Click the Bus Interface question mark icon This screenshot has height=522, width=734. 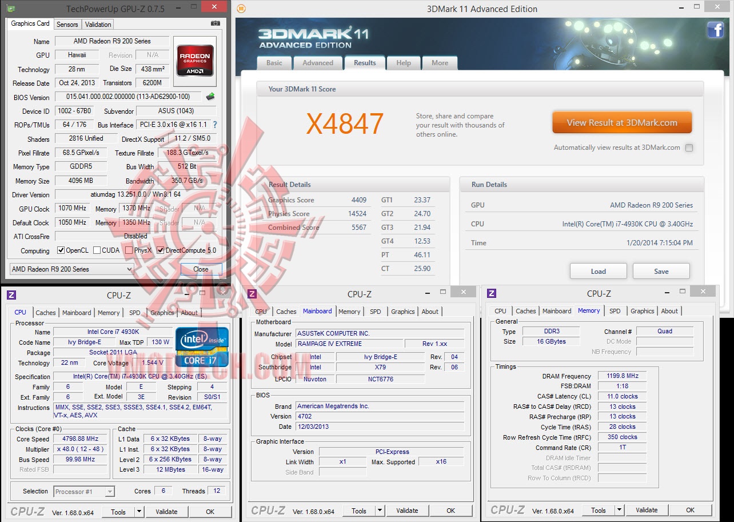tap(214, 125)
